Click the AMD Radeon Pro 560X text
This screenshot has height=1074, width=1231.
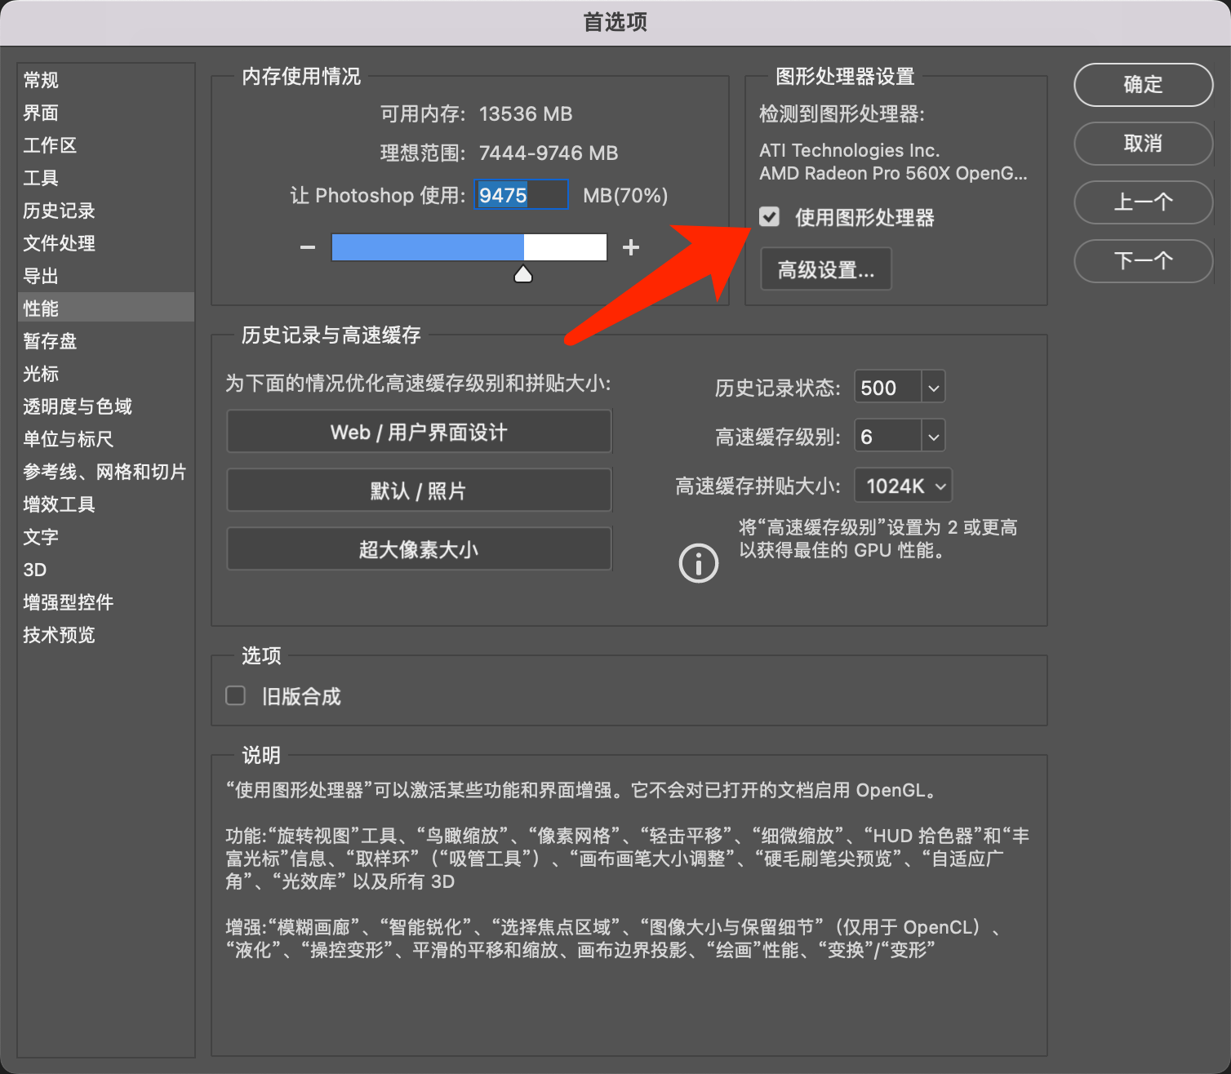(893, 173)
